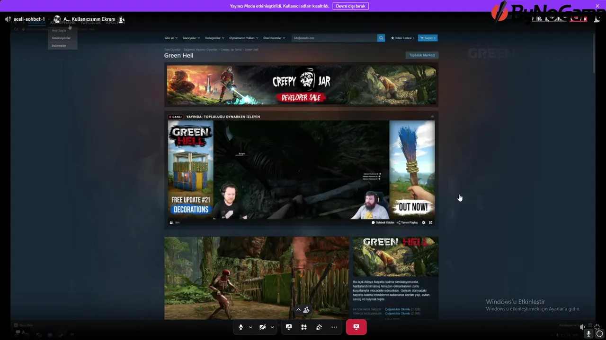Click Bağımsız Yapımcı Oyunları breadcrumb link
606x340 pixels.
tap(201, 50)
